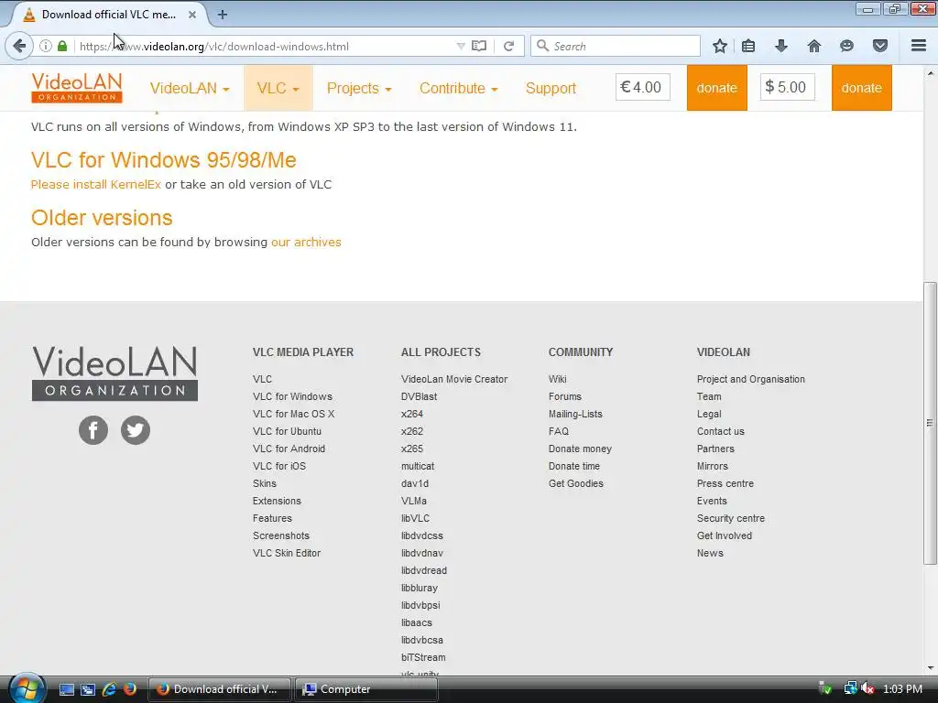
Task: Launch Firefox from quick launch
Action: click(x=130, y=689)
